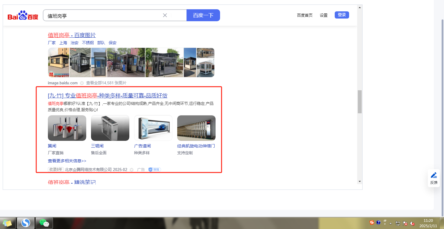This screenshot has width=444, height=229.
Task: Open the 广告道闸 product image
Action: click(153, 128)
